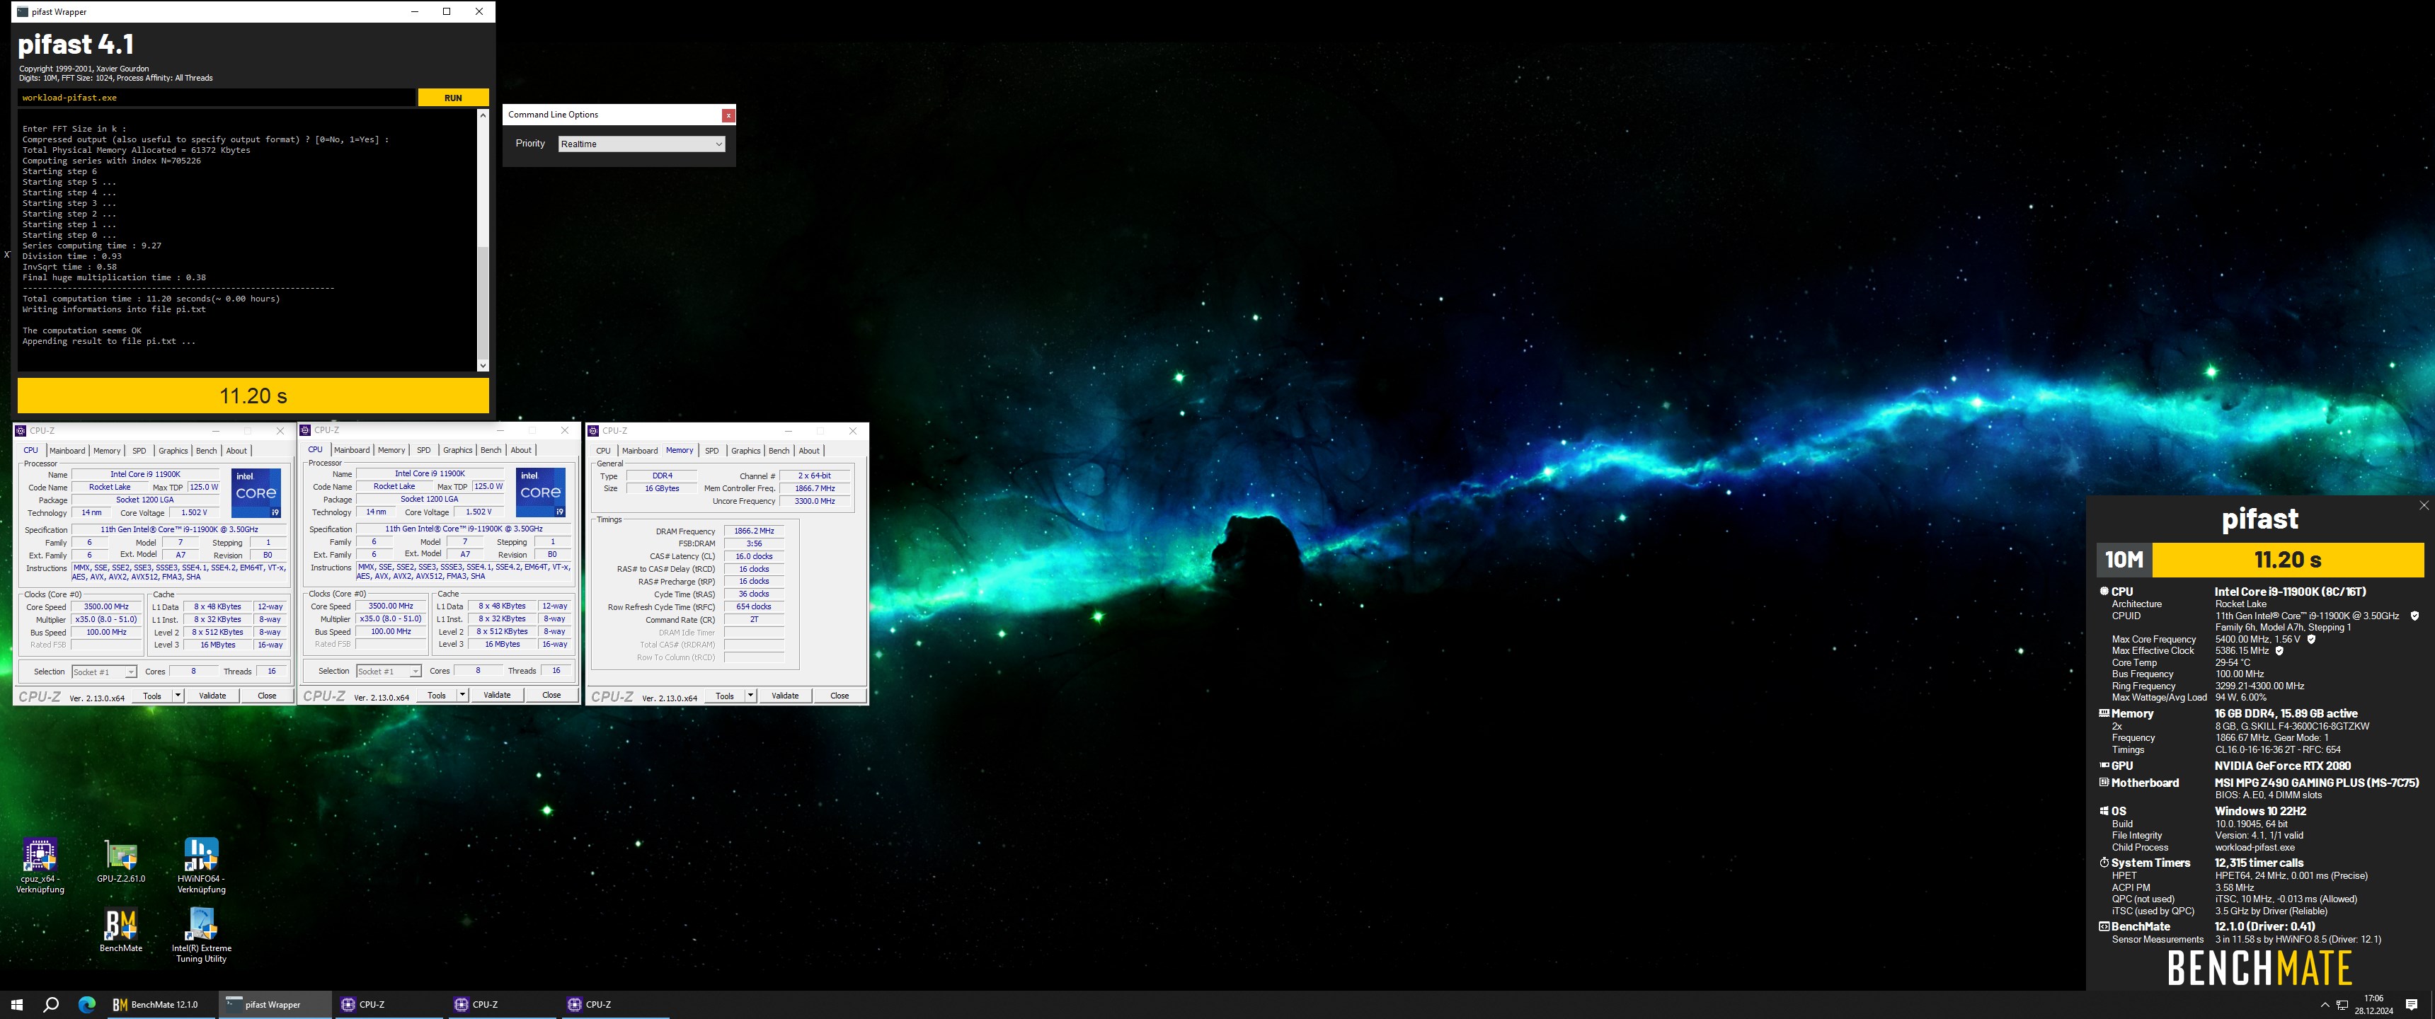The height and width of the screenshot is (1019, 2435).
Task: Launch Intel Extreme Tuning Utility desktop icon
Action: click(x=201, y=934)
